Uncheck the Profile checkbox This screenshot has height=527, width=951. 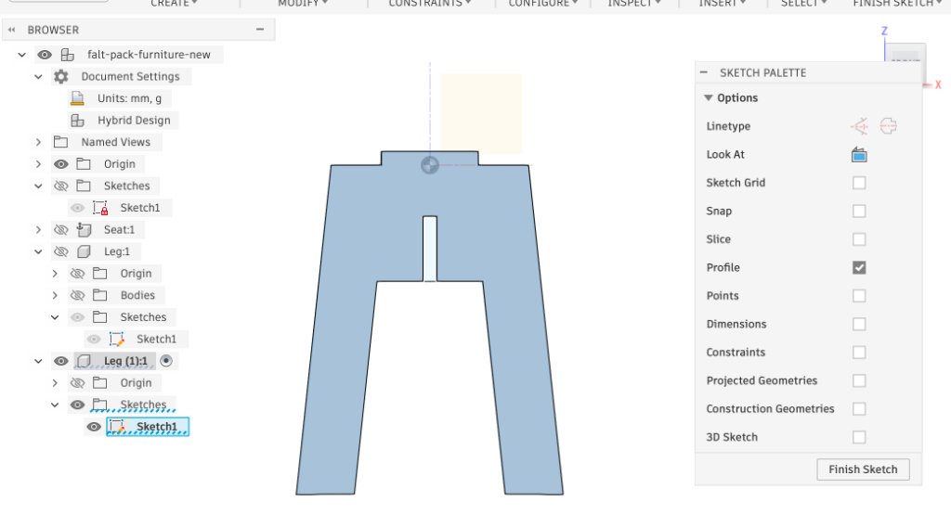click(x=859, y=268)
